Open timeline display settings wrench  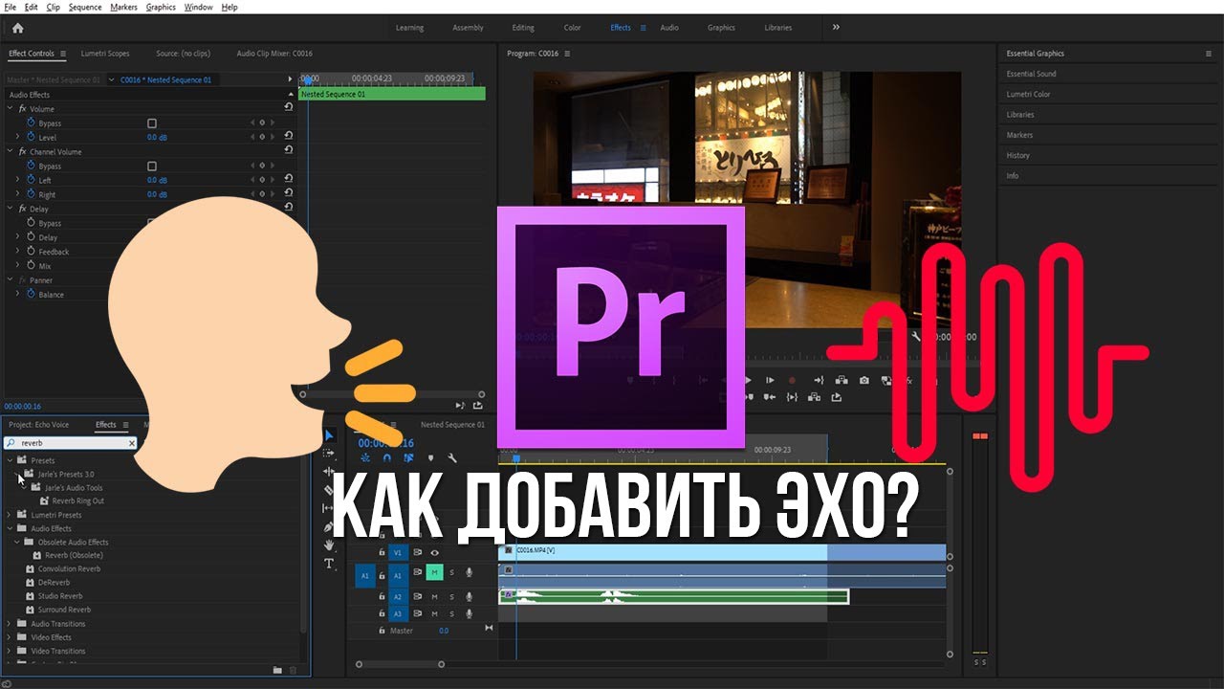[x=452, y=458]
